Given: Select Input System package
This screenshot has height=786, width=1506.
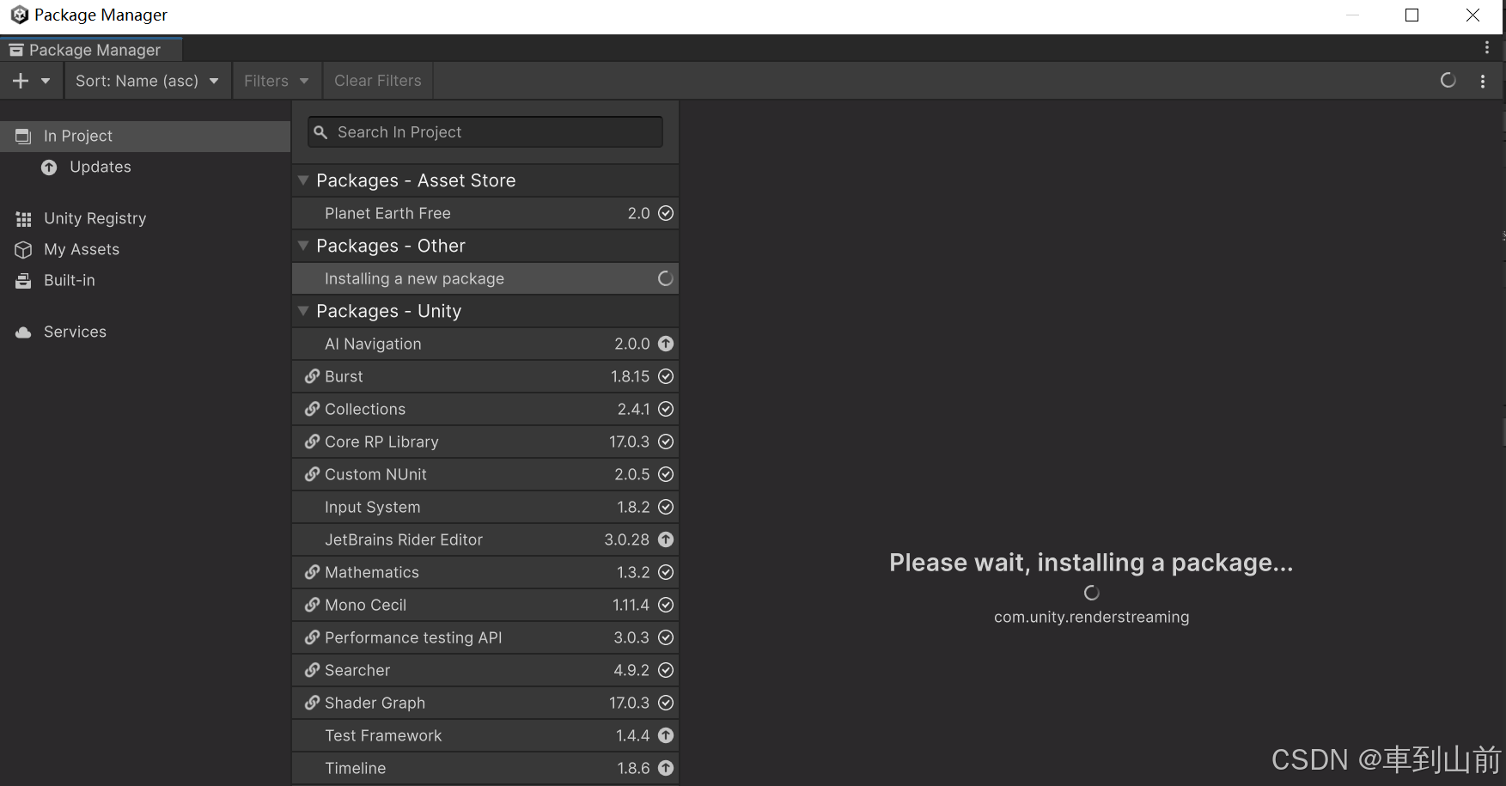Looking at the screenshot, I should [x=485, y=507].
